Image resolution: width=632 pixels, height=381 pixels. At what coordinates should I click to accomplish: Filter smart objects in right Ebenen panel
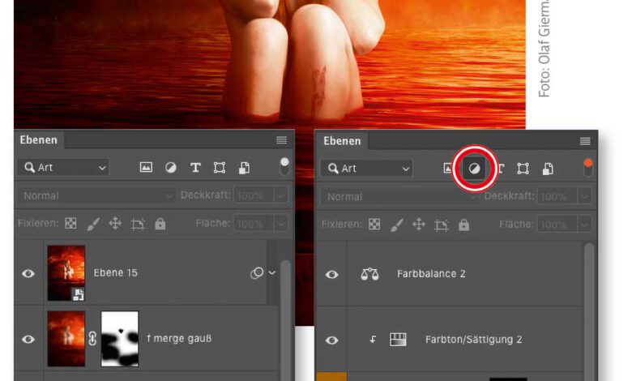[x=548, y=169]
